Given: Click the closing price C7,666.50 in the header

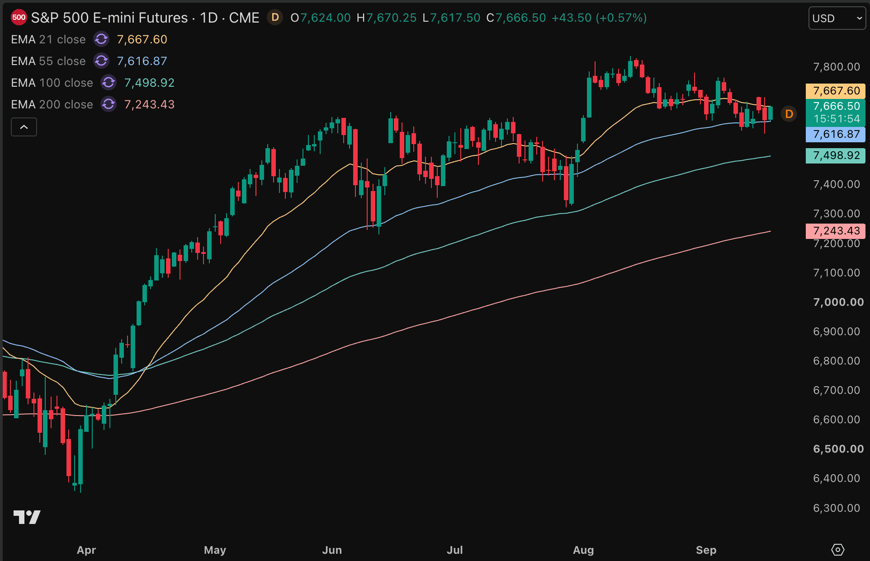Looking at the screenshot, I should (x=516, y=18).
